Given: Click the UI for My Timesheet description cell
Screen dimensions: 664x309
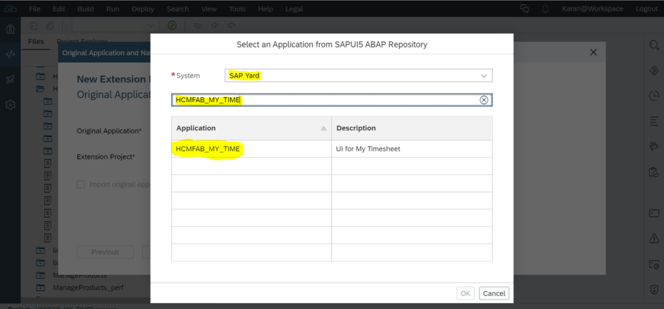Looking at the screenshot, I should [412, 149].
